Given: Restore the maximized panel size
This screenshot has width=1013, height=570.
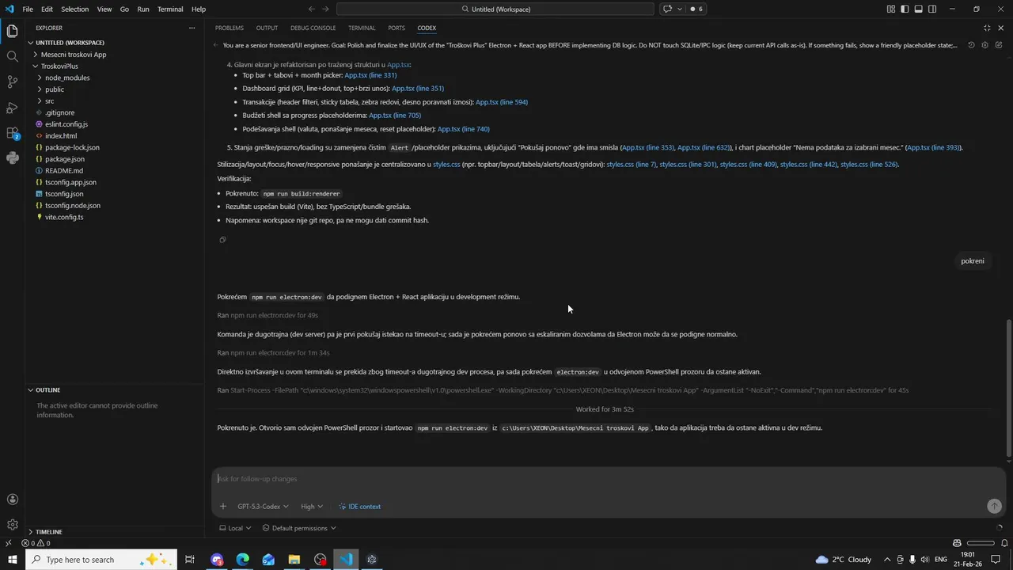Looking at the screenshot, I should pos(987,28).
